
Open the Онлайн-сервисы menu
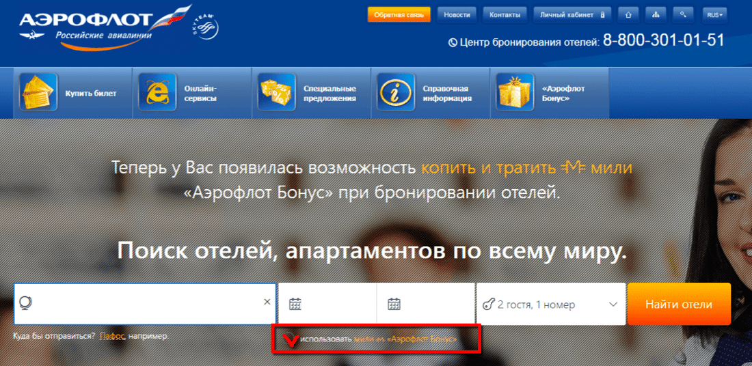192,93
